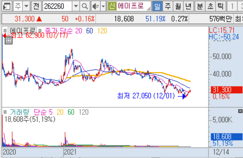This screenshot has height=158, width=243.
Task: Click the 단순 5 volume average legend
Action: click(43, 112)
